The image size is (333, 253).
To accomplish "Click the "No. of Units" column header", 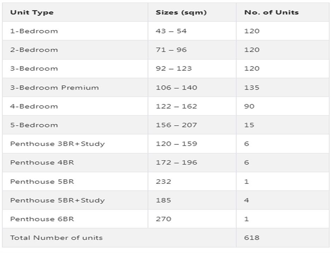I will [x=271, y=12].
